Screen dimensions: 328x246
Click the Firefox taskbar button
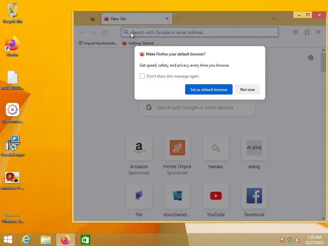[x=65, y=240]
